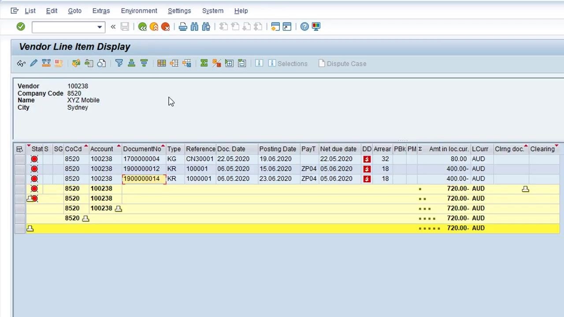
Task: Click the overdue DD icon for document 1700000004
Action: [367, 159]
